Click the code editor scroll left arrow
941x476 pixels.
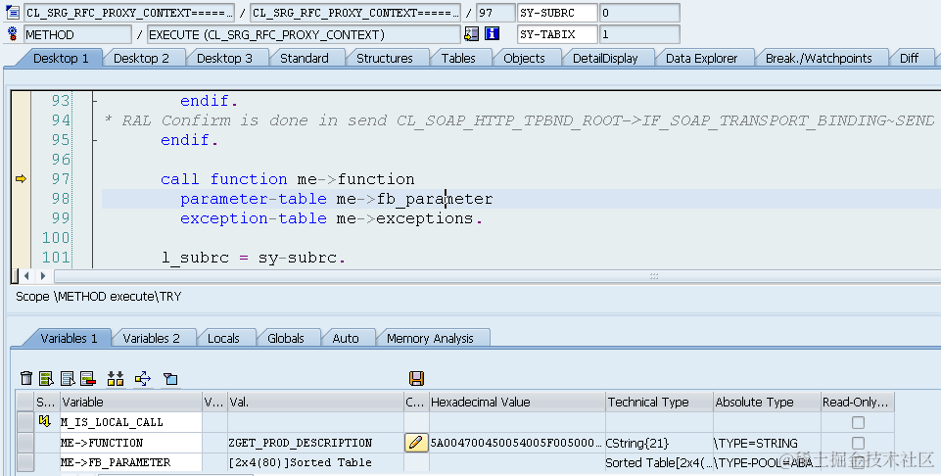26,276
